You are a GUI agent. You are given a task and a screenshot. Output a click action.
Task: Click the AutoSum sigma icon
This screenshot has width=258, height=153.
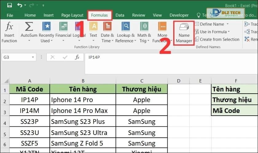coord(29,28)
